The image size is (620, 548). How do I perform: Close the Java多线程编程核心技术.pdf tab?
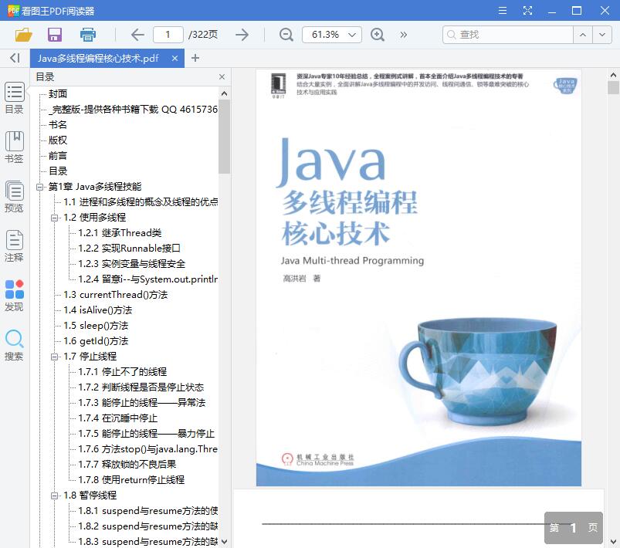pos(174,59)
